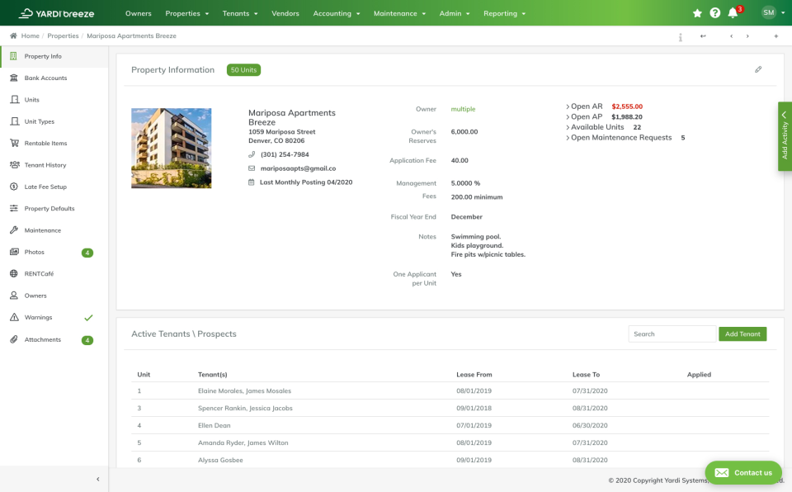Open the Maintenance top menu dropdown
This screenshot has height=492, width=792.
coord(399,13)
